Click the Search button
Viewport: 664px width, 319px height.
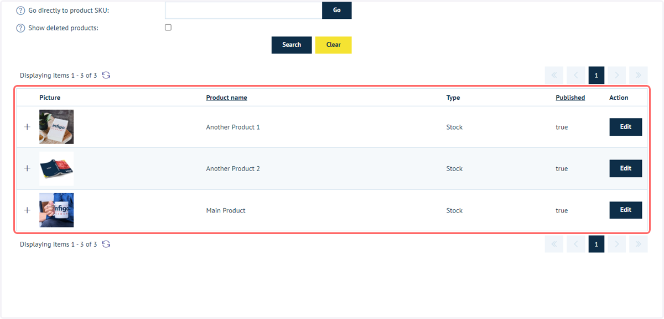point(292,45)
